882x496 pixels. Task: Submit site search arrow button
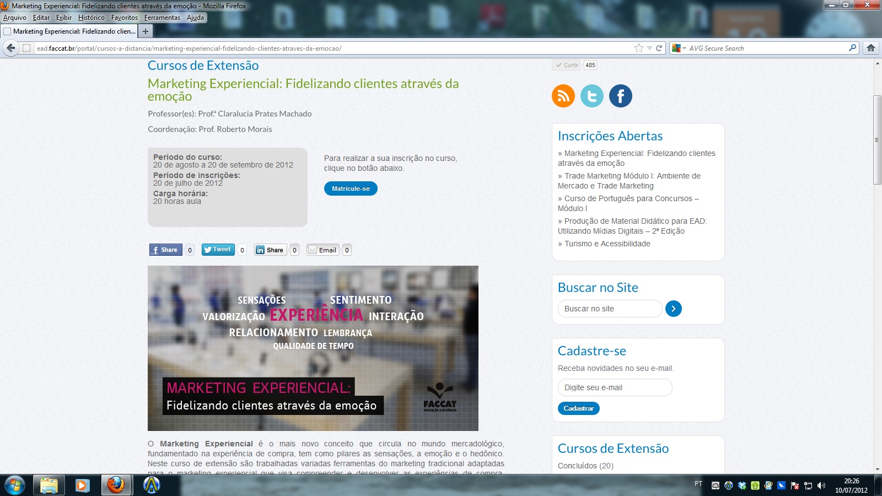673,309
